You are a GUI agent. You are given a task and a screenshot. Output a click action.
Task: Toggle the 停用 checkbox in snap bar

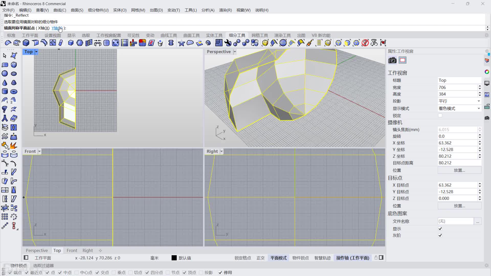coord(220,273)
